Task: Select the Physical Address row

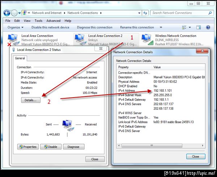Action: (161, 82)
